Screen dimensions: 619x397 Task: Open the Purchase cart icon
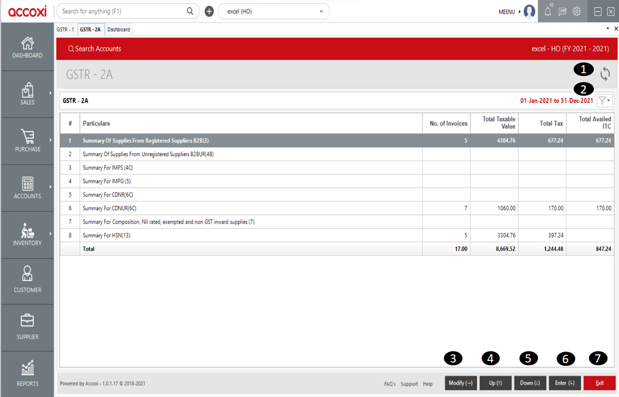click(x=27, y=136)
